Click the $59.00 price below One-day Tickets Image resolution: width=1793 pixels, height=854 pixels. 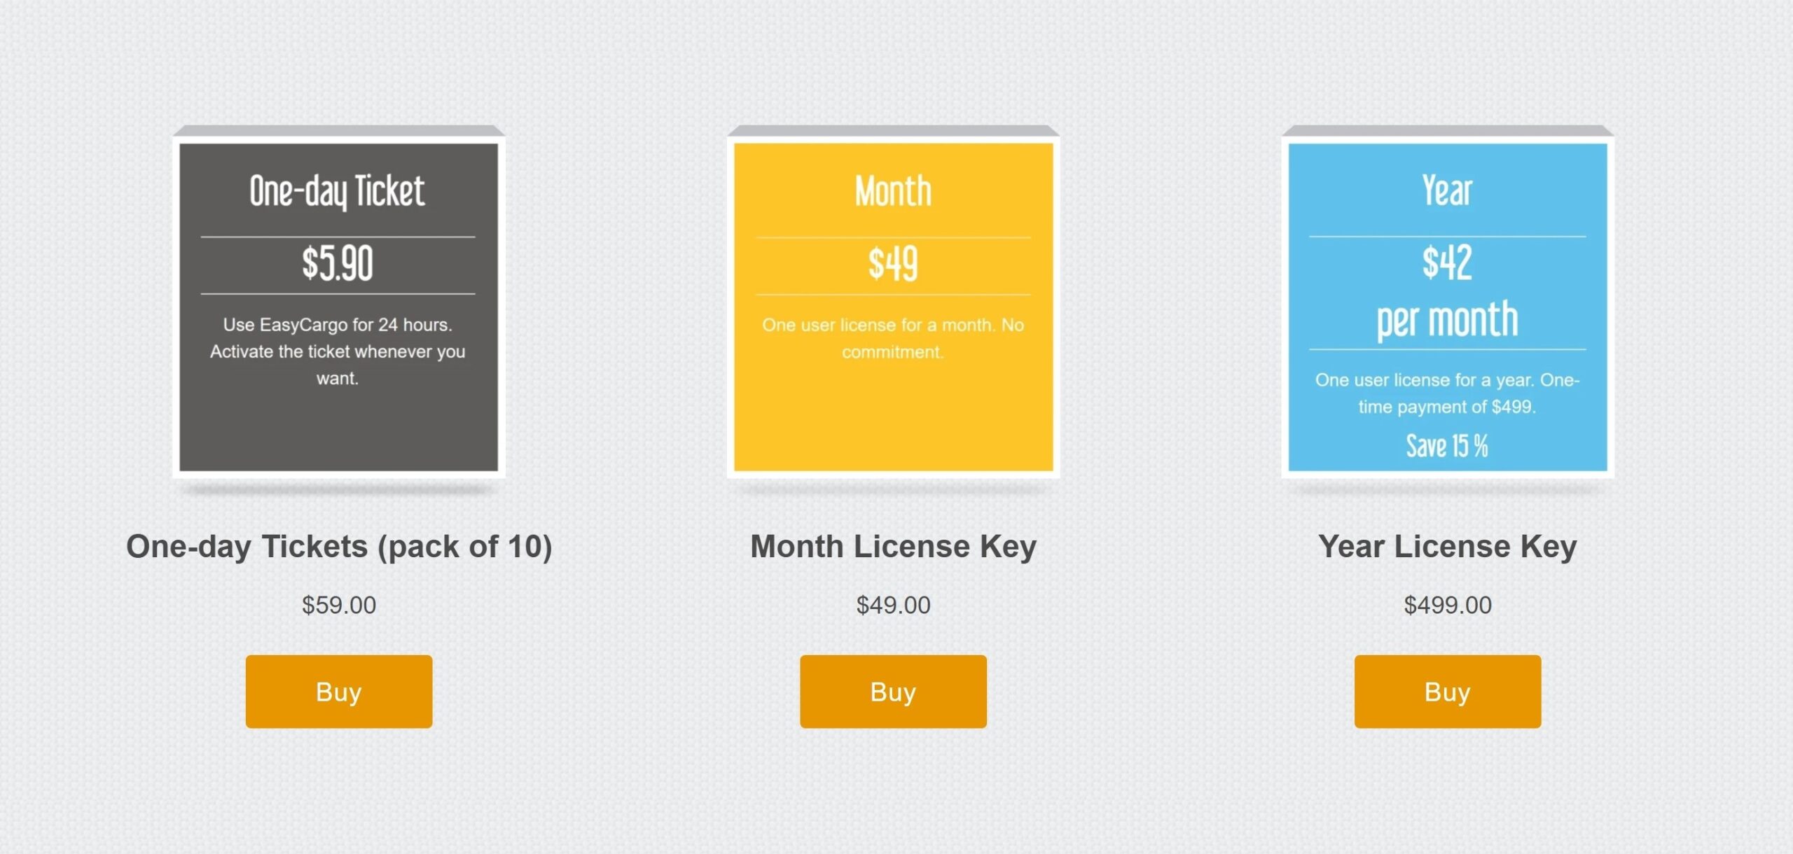tap(340, 604)
